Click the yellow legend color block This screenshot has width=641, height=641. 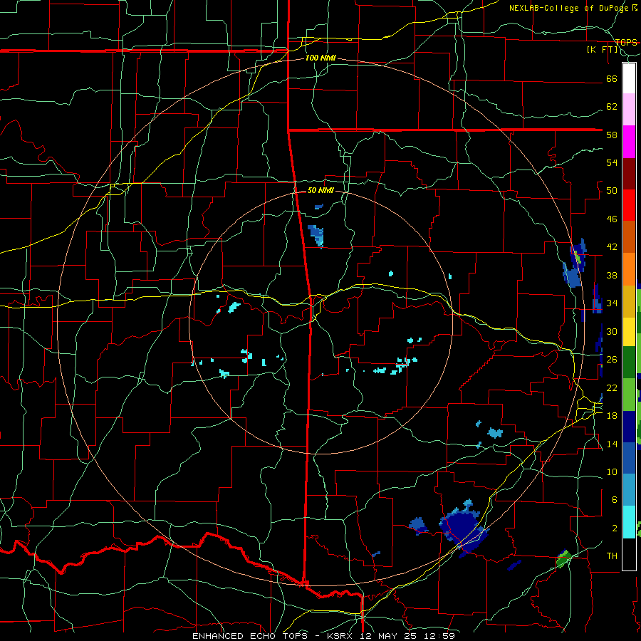[x=629, y=332]
